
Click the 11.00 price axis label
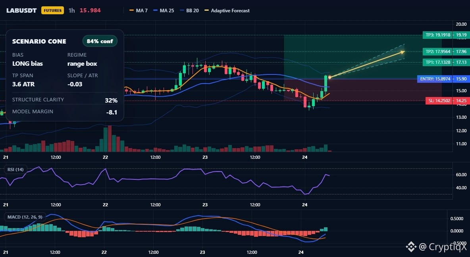point(461,144)
